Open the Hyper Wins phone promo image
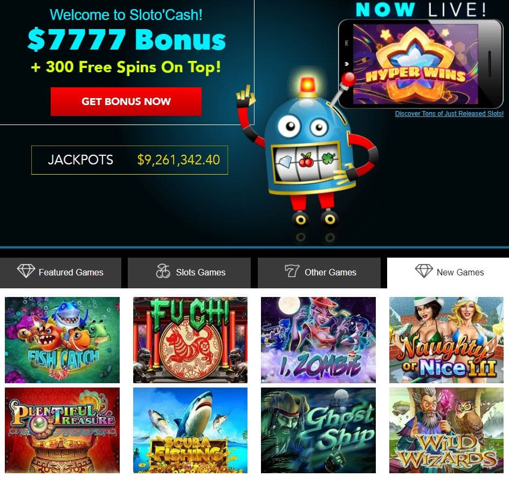This screenshot has height=477, width=509. coord(421,63)
